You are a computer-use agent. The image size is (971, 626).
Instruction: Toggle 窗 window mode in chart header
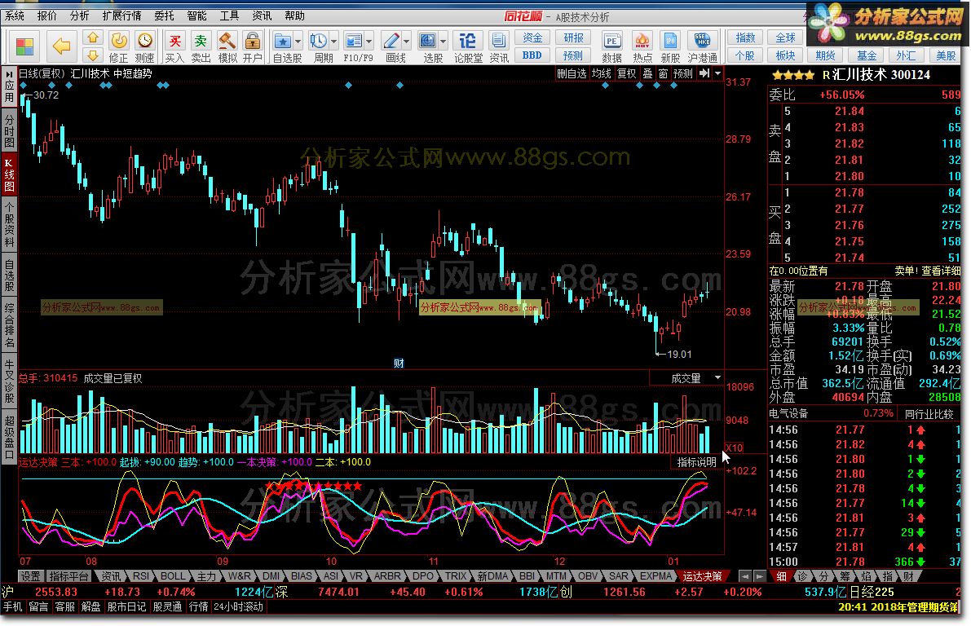(663, 73)
